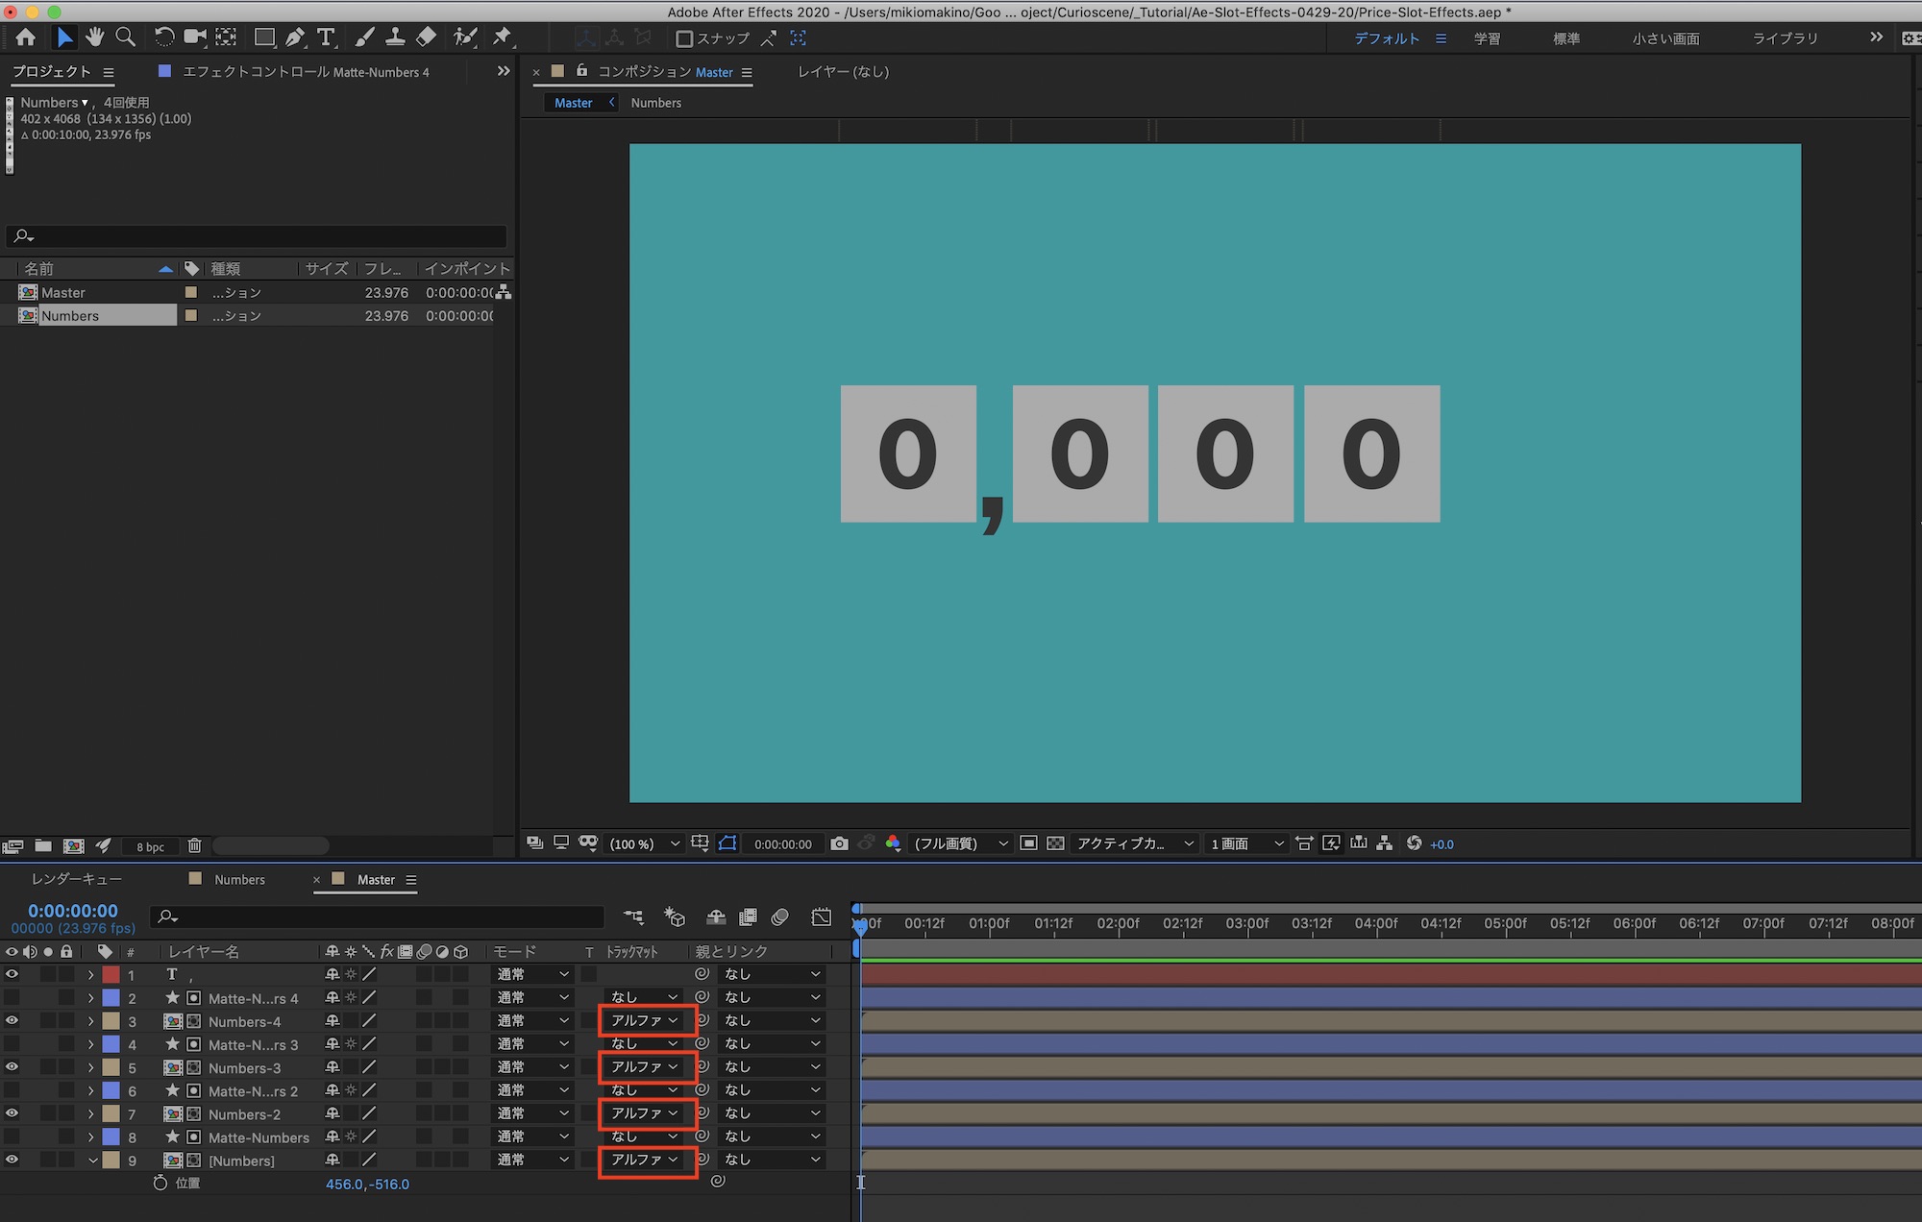Hide the Numbers-4 layer eye toggle
This screenshot has height=1222, width=1922.
pyautogui.click(x=12, y=1020)
